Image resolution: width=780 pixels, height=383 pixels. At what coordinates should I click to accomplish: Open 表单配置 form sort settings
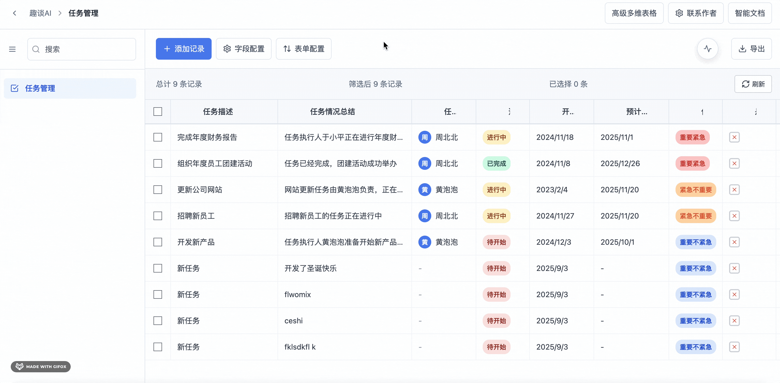[x=304, y=49]
